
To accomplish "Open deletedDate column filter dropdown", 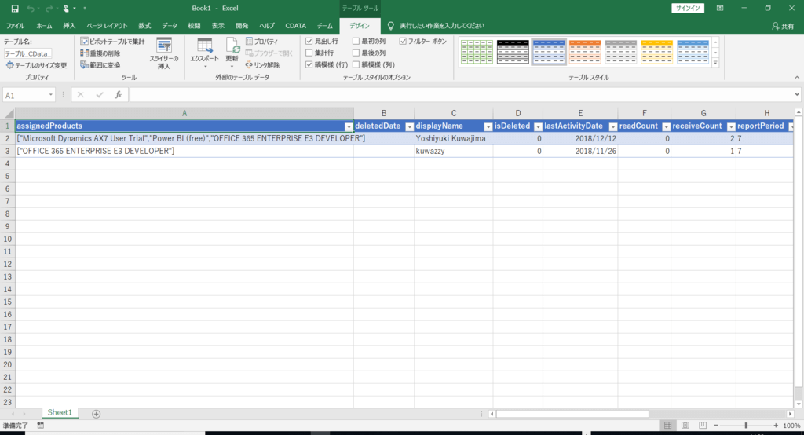I will point(409,126).
